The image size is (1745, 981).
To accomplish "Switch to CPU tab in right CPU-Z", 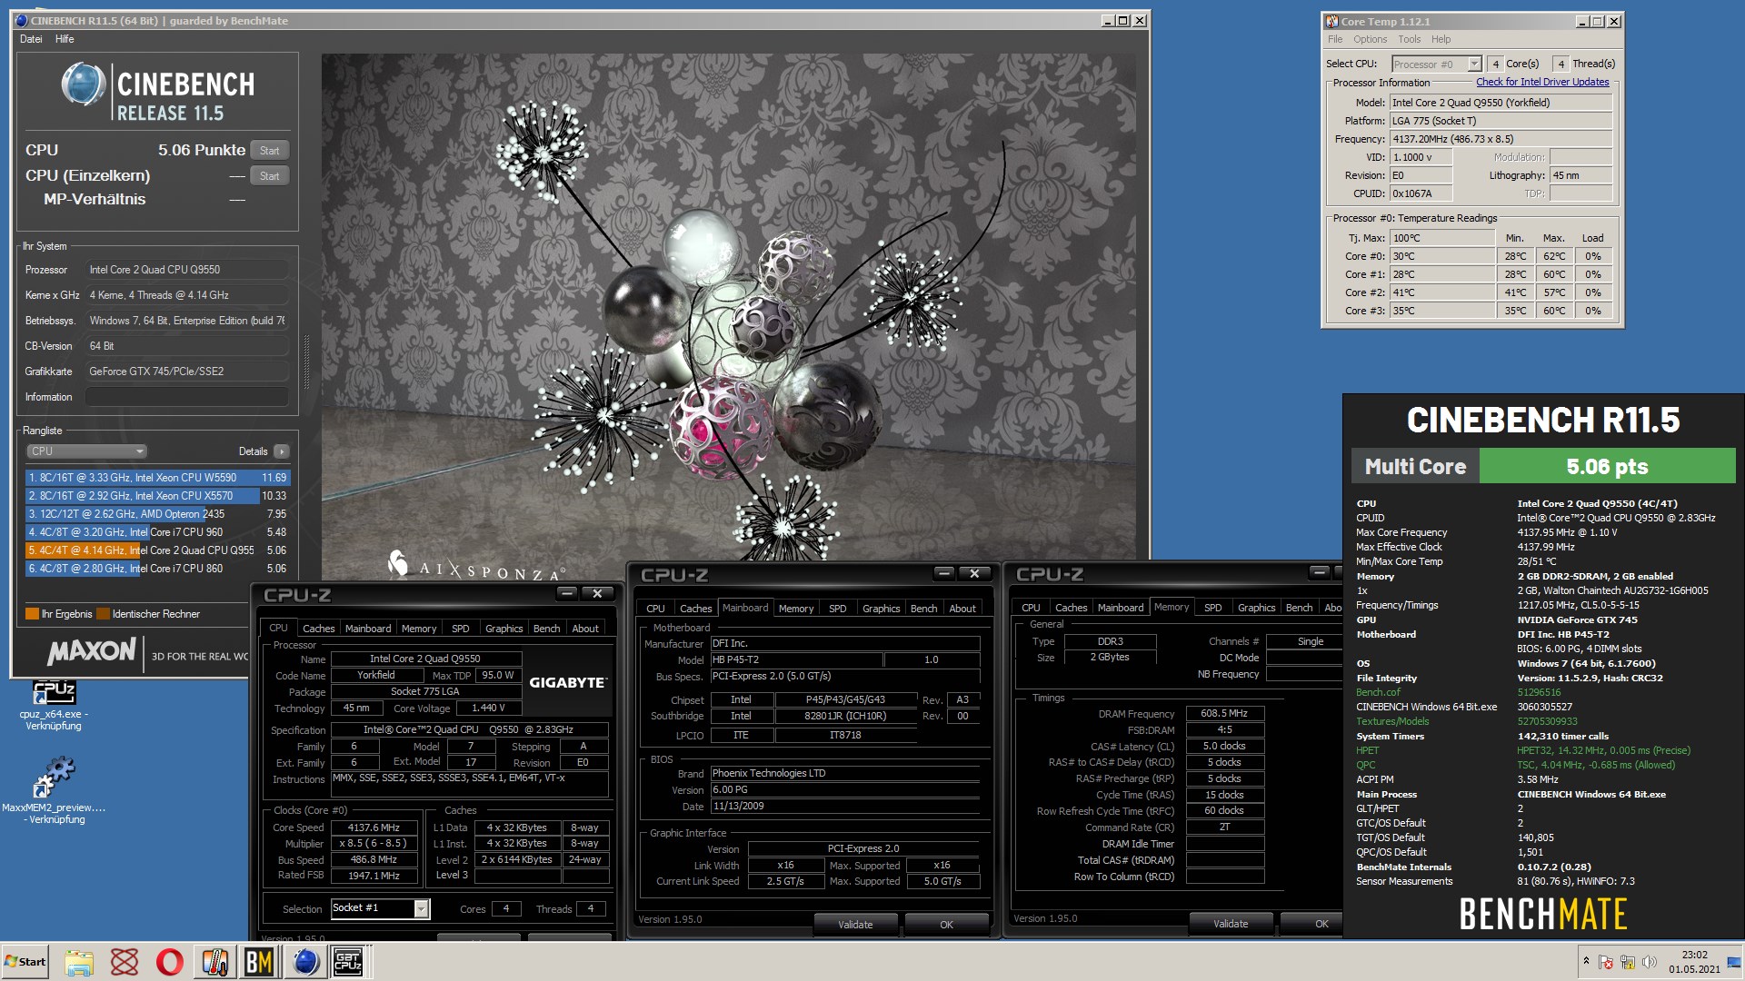I will click(1031, 608).
